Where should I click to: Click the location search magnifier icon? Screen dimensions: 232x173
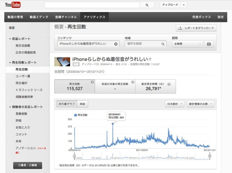(163, 44)
